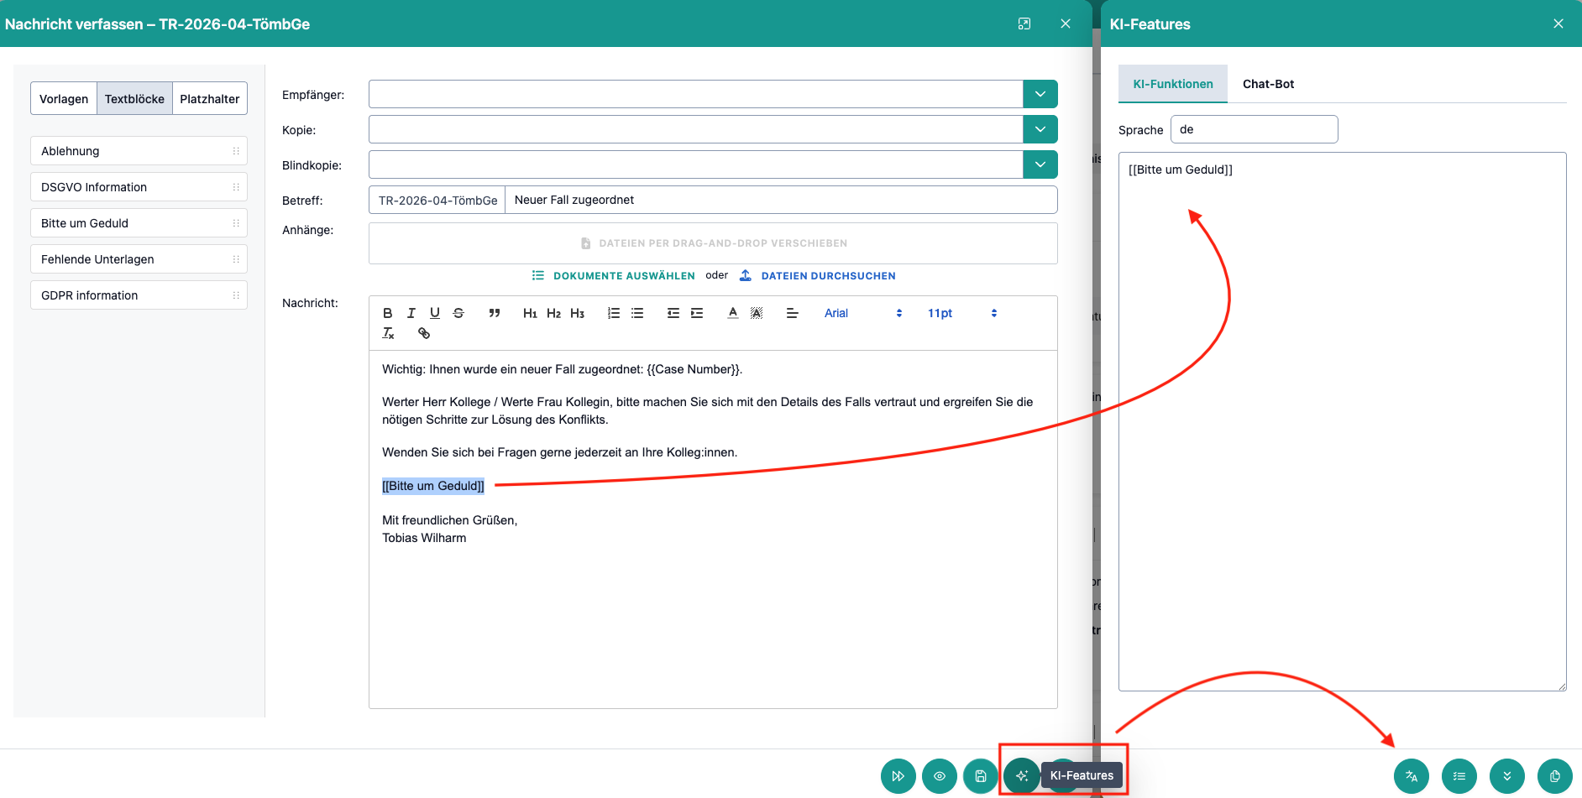Viewport: 1582px width, 798px height.
Task: Open the KI-Funktionen tab
Action: click(1173, 84)
